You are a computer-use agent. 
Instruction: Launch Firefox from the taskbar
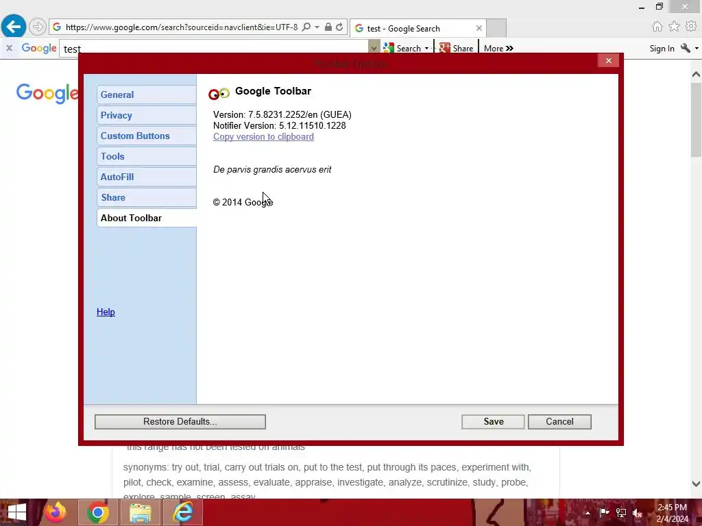click(x=56, y=512)
